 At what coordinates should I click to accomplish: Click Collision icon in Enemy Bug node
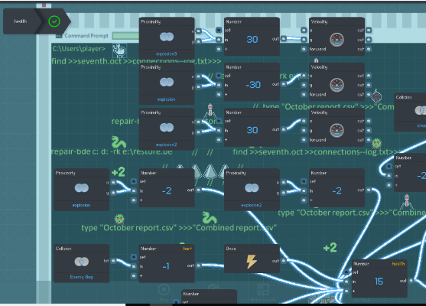[x=82, y=262]
